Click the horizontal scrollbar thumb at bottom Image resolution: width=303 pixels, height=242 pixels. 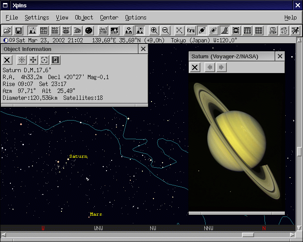click(248, 235)
